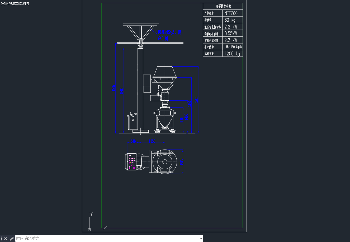Screen dimensions: 350x242
Task: Open the 二维线框 visual style menu
Action: (21, 3)
